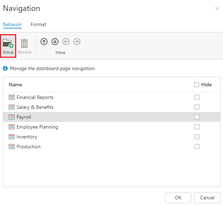Click the Move left arrow icon

click(x=66, y=42)
